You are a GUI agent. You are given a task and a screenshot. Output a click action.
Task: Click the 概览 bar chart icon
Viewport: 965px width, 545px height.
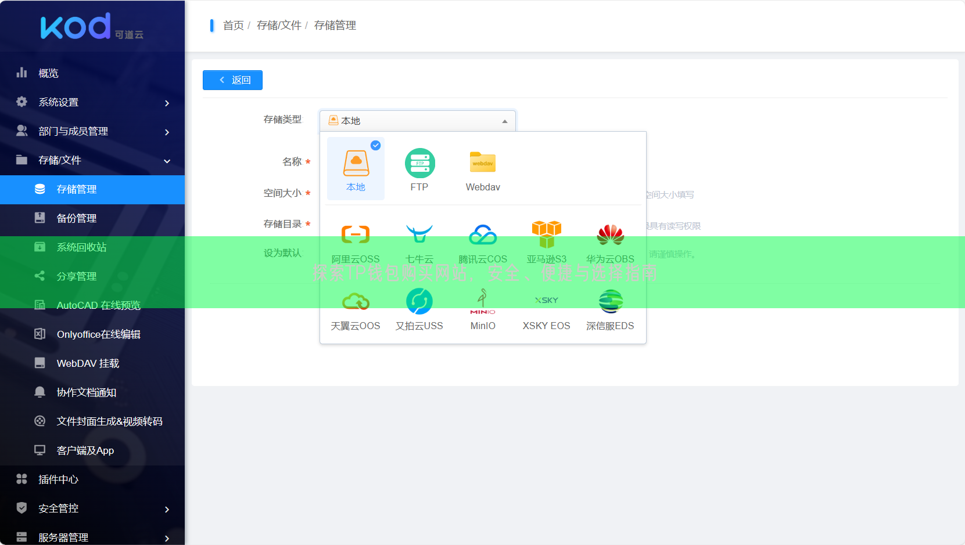tap(21, 73)
